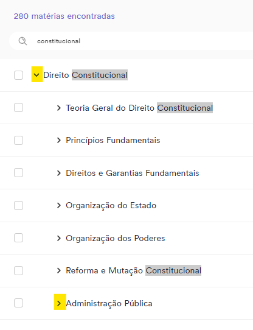Check the Organização dos Poderes checkbox
This screenshot has height=330, width=253.
18,238
